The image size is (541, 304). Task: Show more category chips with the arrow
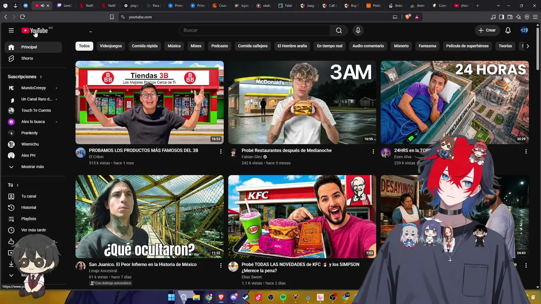(x=527, y=46)
